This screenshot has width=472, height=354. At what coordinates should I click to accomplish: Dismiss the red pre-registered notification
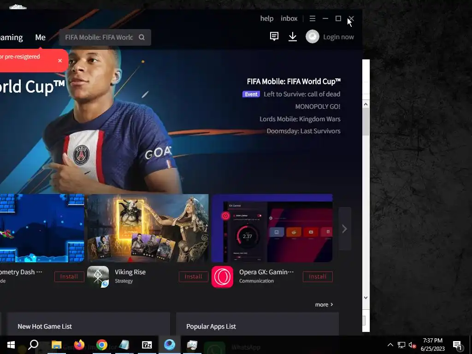point(60,60)
